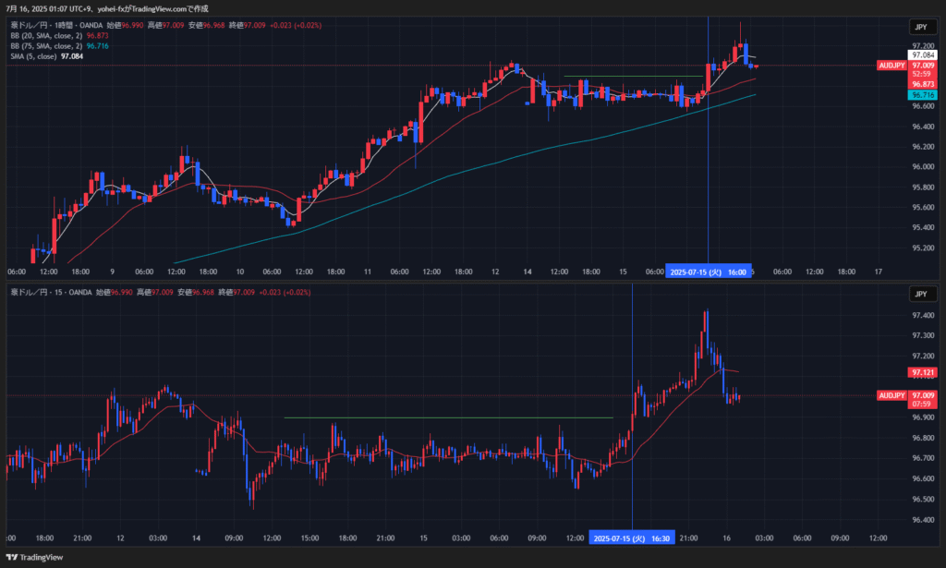
Task: Open the JPY currency selector on the lower chart
Action: point(919,294)
